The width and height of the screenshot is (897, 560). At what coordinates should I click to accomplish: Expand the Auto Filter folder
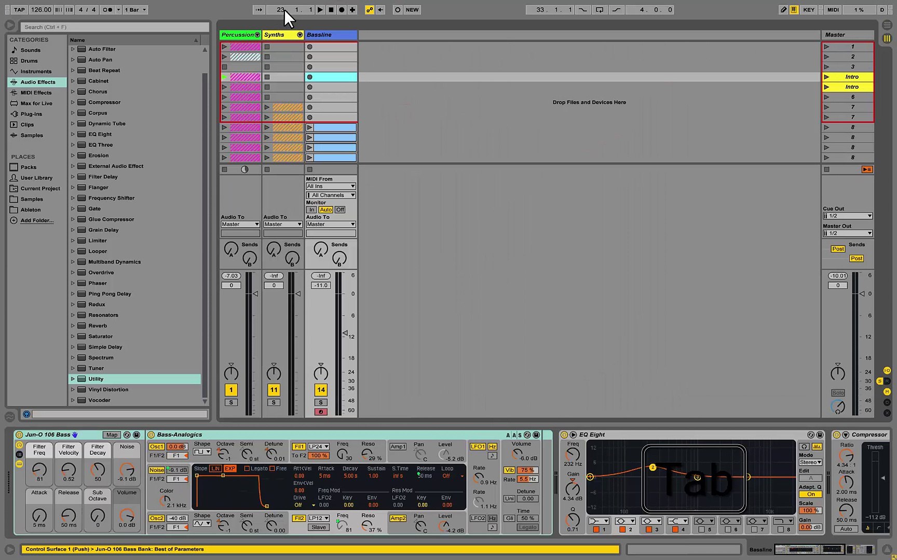[x=73, y=49]
